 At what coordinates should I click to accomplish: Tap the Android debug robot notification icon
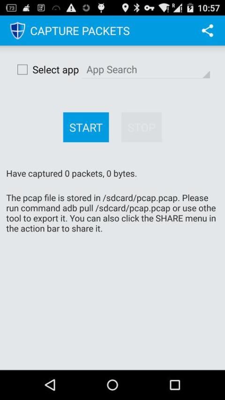pos(101,8)
